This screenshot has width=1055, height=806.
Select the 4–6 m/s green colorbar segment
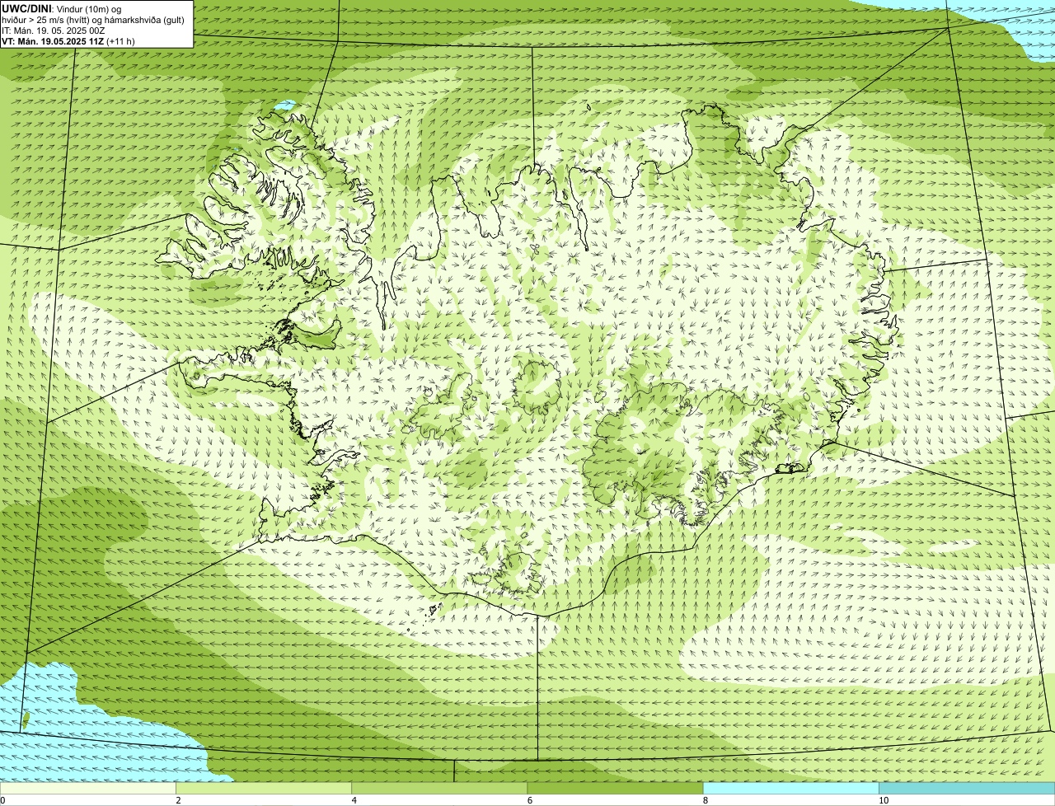click(x=439, y=788)
